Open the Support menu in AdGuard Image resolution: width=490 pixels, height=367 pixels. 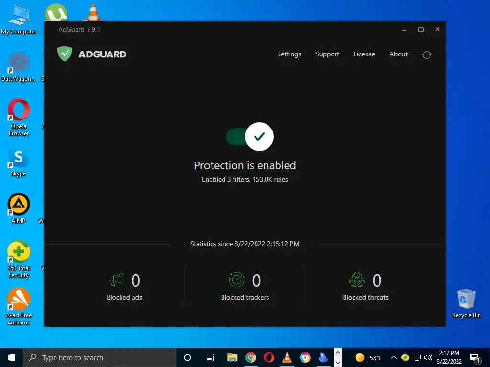click(327, 54)
